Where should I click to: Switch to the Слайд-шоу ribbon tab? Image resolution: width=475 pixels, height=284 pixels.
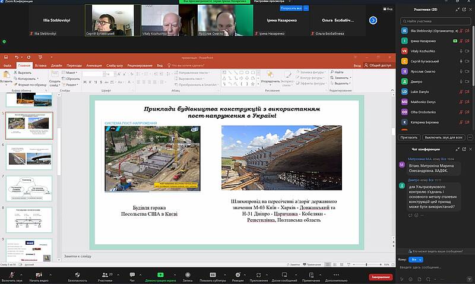(115, 65)
